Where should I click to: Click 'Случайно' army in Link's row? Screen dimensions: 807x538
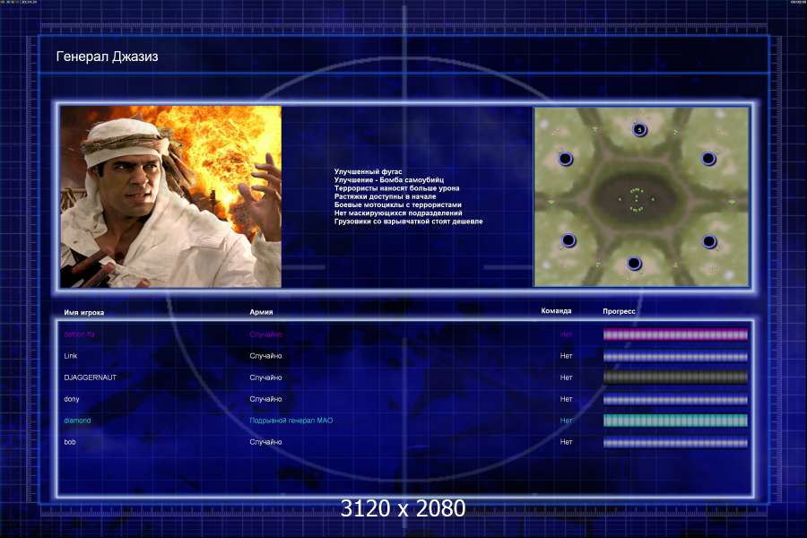click(x=265, y=356)
